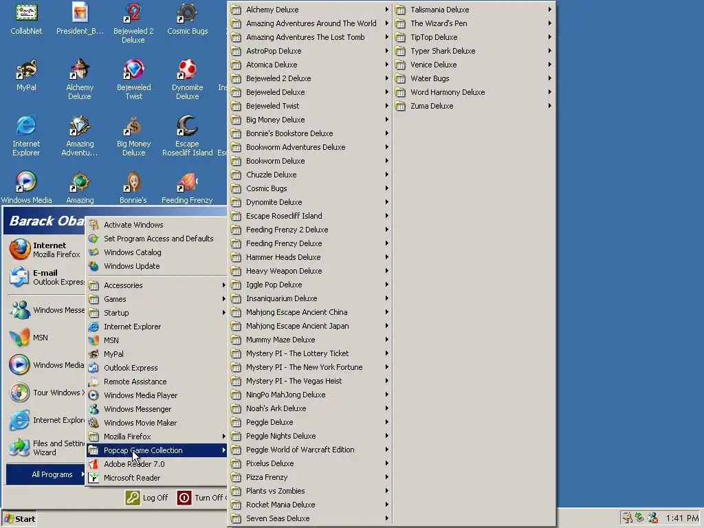Open Internet Explorer from the Start menu left panel

(x=46, y=420)
